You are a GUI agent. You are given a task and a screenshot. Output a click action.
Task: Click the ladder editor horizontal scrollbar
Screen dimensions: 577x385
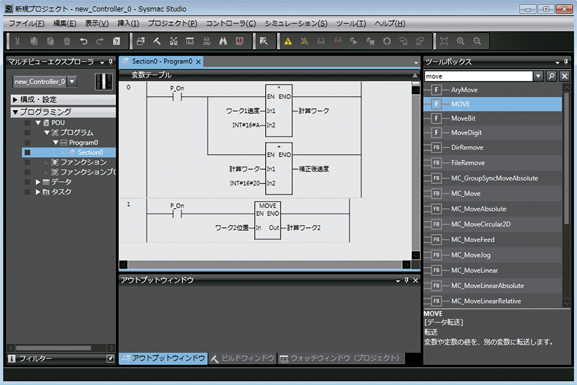(x=264, y=264)
